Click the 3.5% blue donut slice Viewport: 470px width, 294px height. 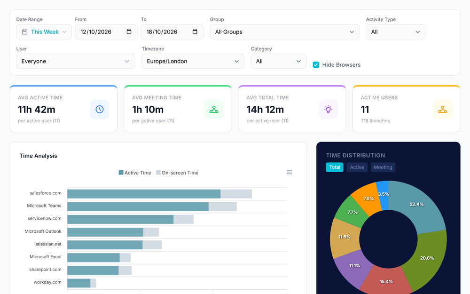coord(384,194)
